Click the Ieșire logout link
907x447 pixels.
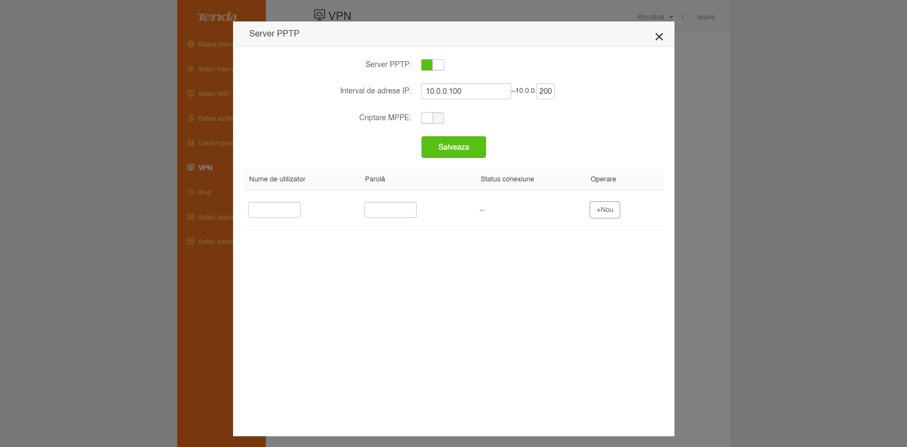pos(706,17)
